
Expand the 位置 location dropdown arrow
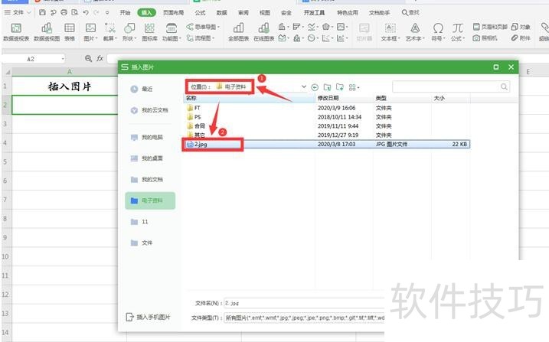(303, 86)
